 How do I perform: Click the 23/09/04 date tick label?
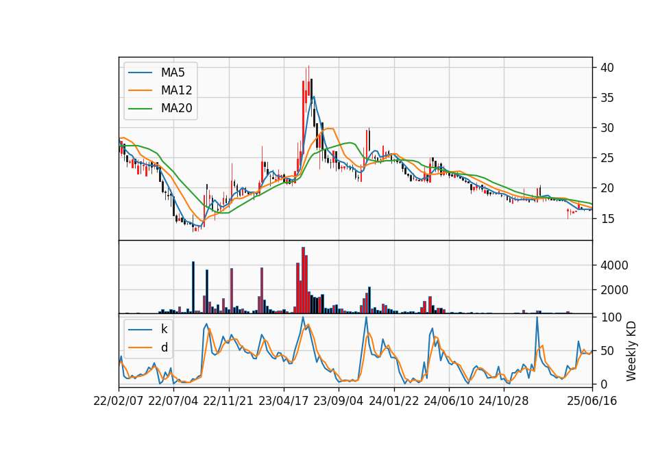pos(339,402)
